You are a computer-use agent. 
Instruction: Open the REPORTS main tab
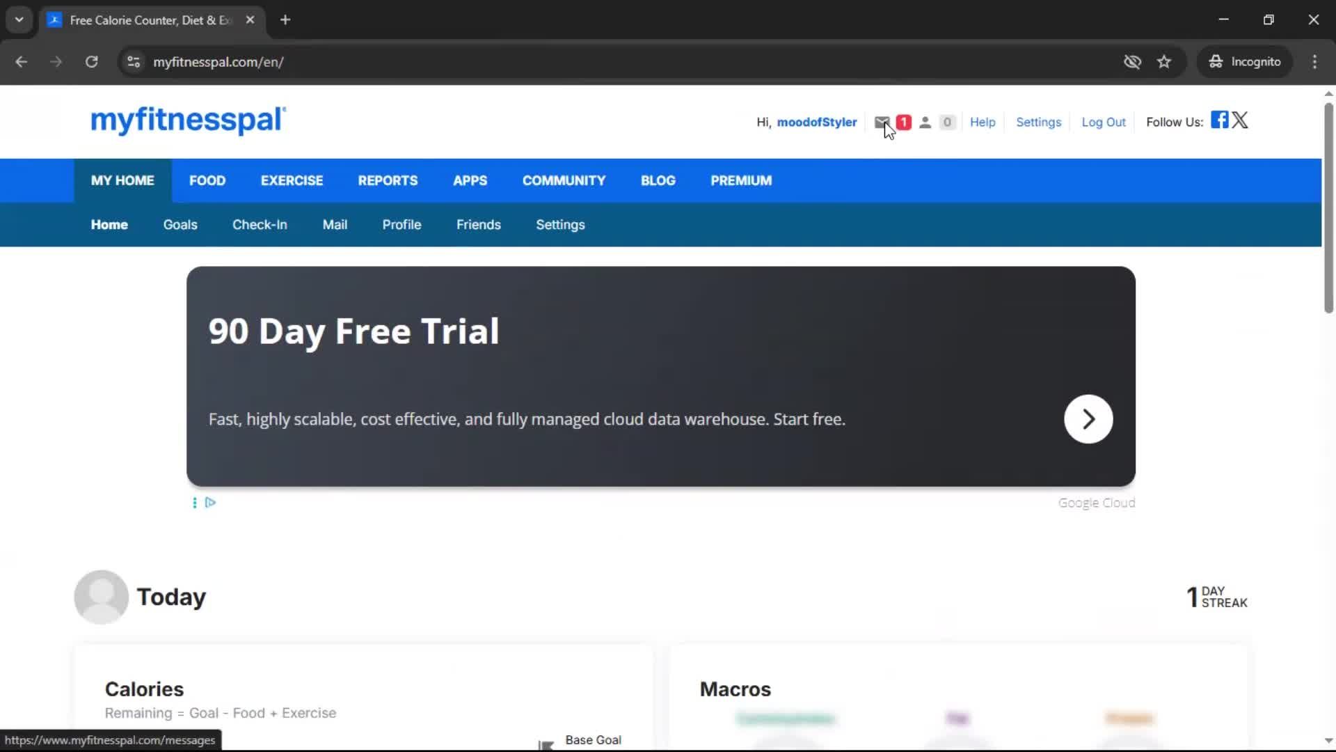click(x=388, y=180)
